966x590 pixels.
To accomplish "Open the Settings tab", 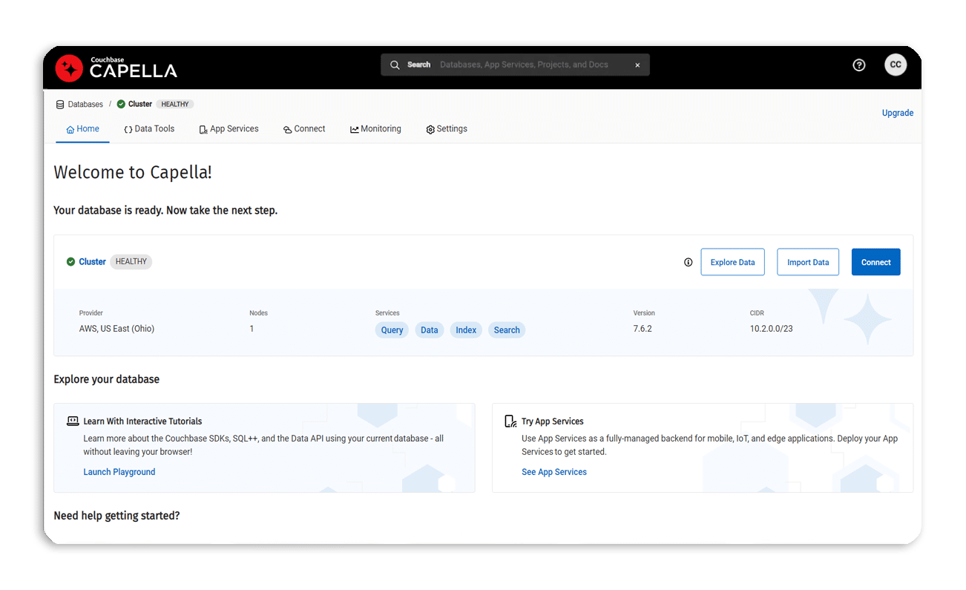I will (x=447, y=129).
